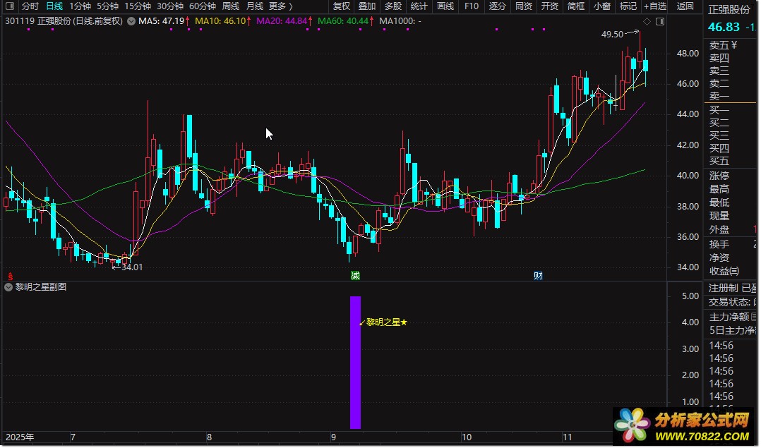Expand the MA indicator dropdown beside the stock name
The height and width of the screenshot is (448, 761).
[131, 21]
